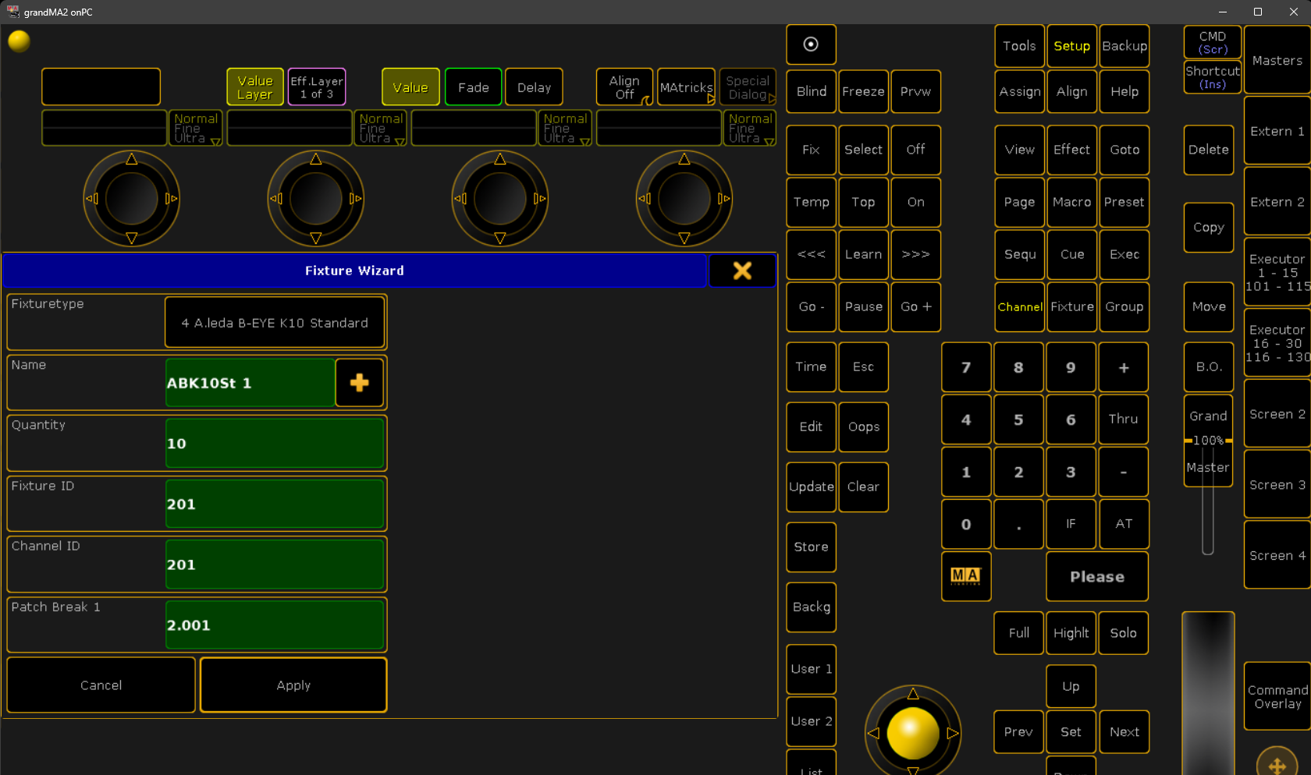Click the yellow status ball icon
This screenshot has width=1311, height=775.
(19, 41)
